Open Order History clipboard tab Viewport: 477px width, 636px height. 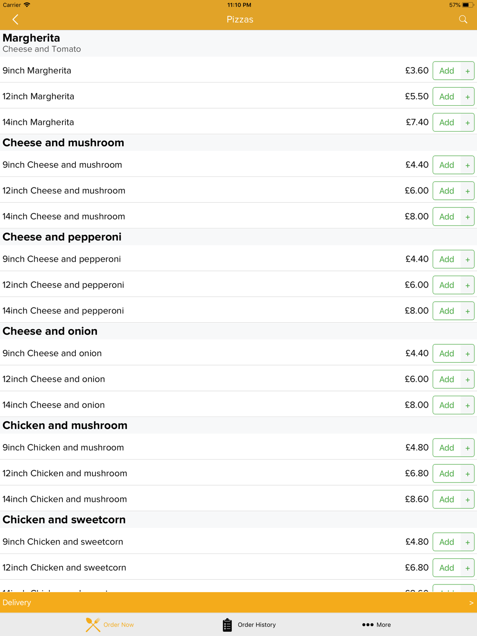[249, 625]
